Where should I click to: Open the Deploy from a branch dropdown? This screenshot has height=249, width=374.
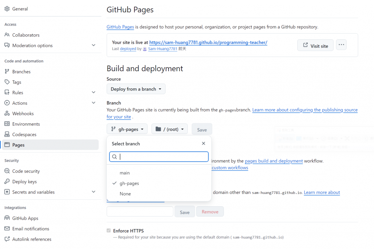[136, 89]
